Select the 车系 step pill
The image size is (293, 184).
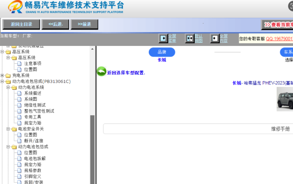[287, 52]
